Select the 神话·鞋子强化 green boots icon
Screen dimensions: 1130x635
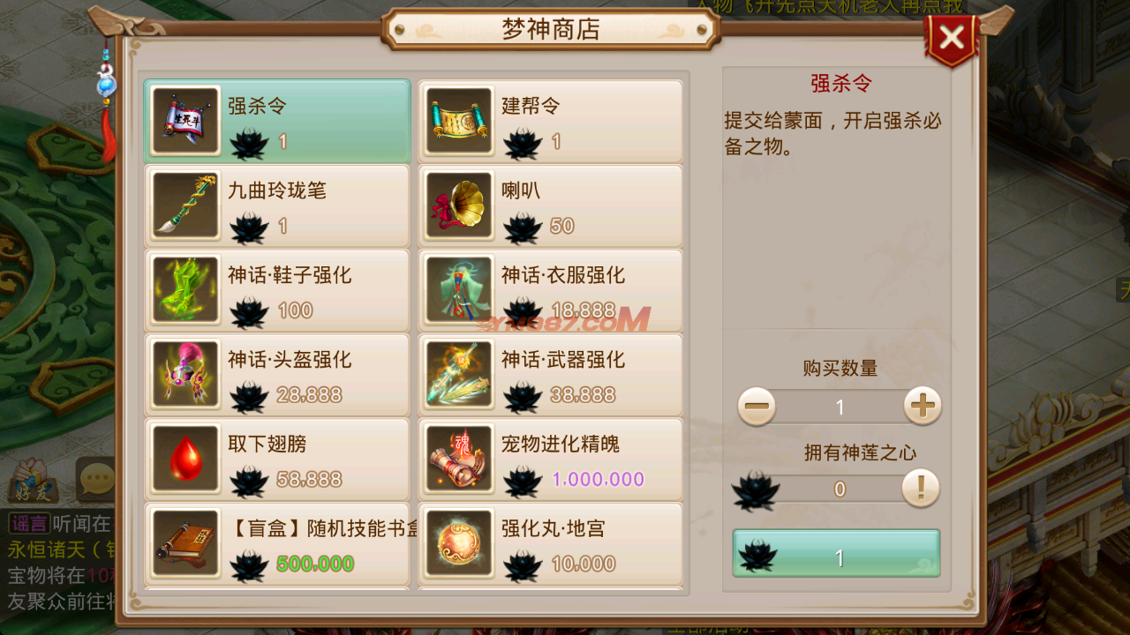pos(185,290)
